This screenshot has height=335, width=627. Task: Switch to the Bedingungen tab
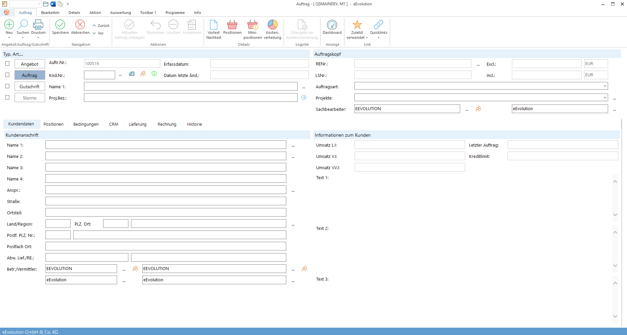tap(86, 124)
